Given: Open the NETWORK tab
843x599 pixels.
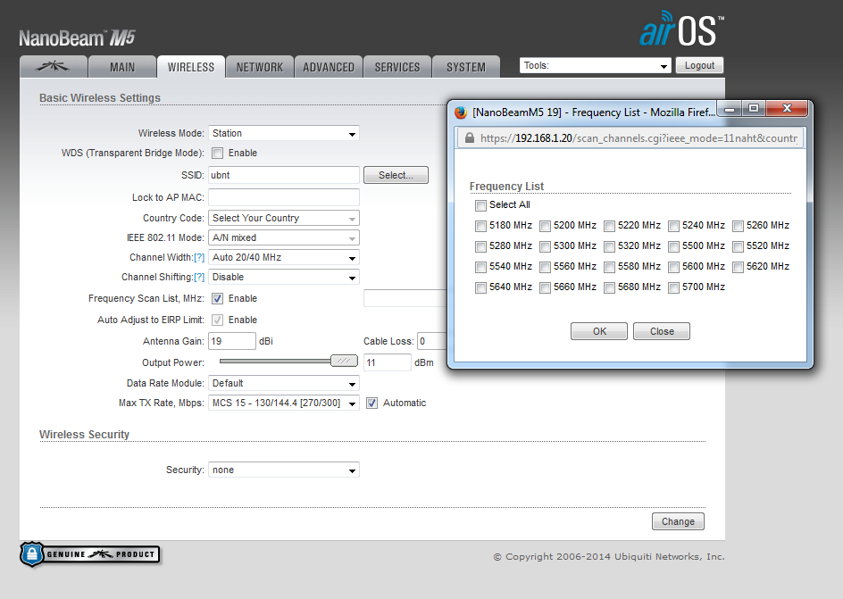Looking at the screenshot, I should (x=260, y=67).
